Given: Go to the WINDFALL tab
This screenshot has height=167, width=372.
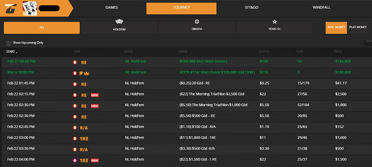Looking at the screenshot, I should [321, 8].
